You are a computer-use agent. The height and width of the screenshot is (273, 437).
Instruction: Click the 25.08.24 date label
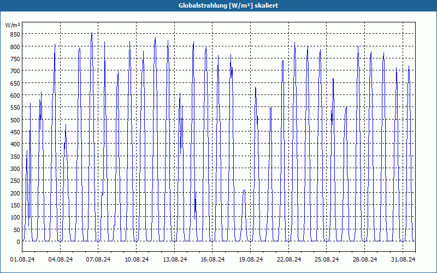pos(326,259)
